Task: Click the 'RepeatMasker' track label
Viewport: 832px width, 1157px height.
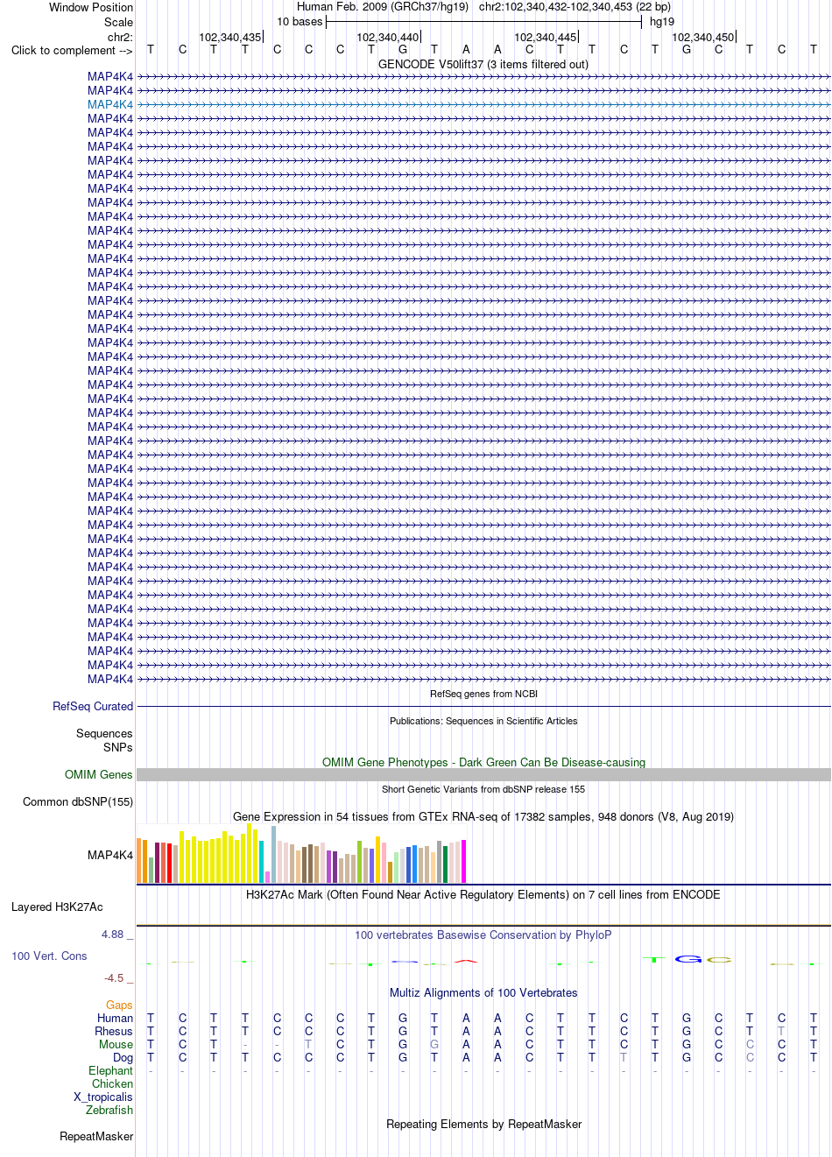Action: (96, 1136)
